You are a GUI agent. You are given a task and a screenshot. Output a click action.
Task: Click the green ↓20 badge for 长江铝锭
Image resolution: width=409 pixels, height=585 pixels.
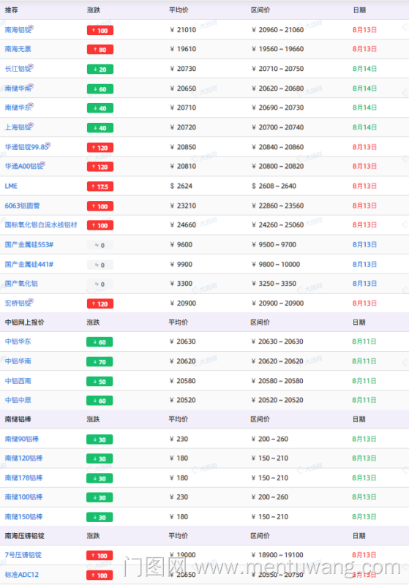tap(100, 69)
